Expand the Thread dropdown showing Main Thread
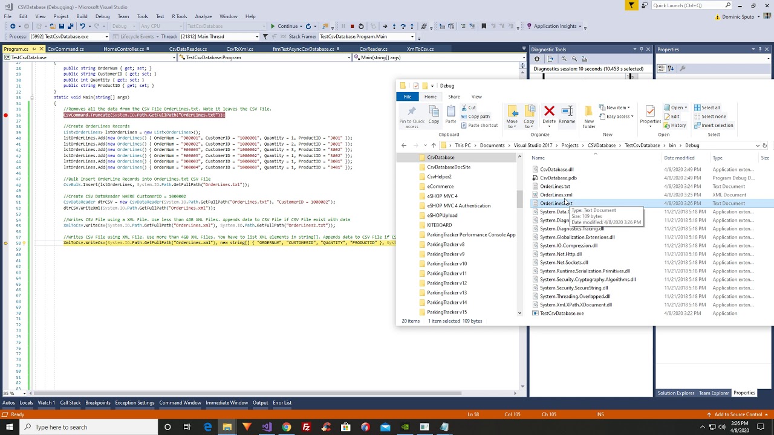This screenshot has height=435, width=774. coord(257,37)
